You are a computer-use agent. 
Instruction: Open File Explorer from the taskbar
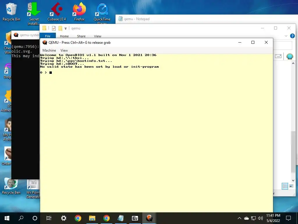point(92,218)
